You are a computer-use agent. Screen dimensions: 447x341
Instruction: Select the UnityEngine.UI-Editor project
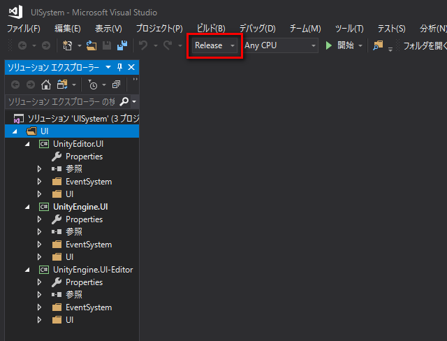tap(93, 270)
